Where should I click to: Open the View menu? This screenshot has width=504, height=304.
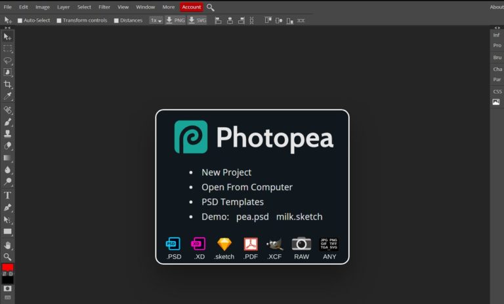[123, 7]
